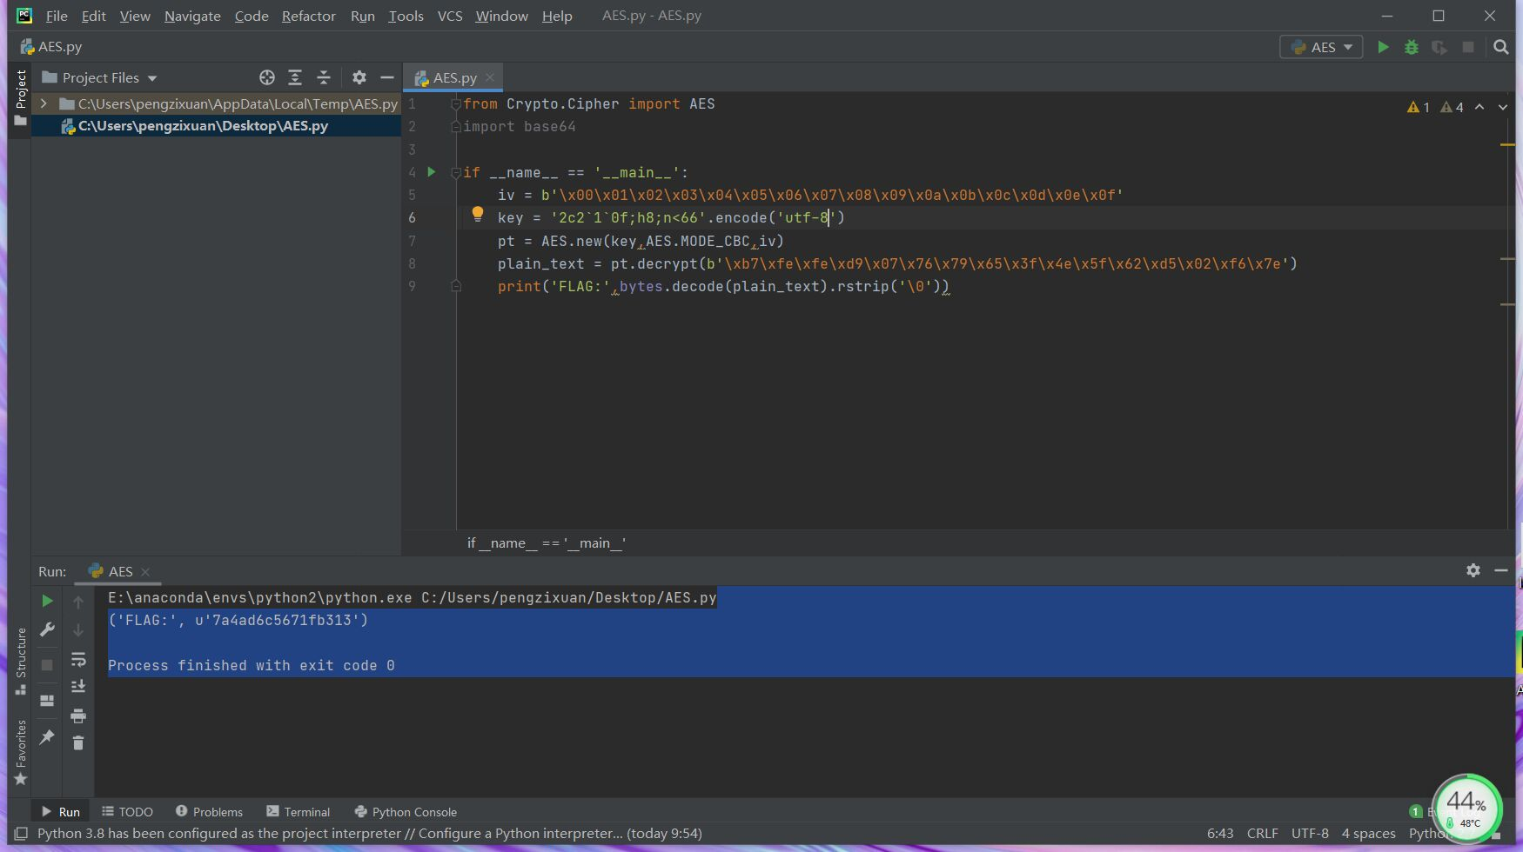
Task: Open the Python Console tool window
Action: [x=406, y=811]
